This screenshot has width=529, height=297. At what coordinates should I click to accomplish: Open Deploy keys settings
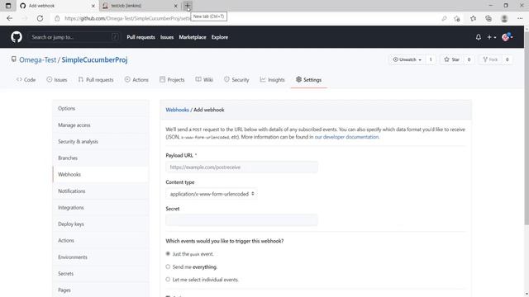(101, 224)
